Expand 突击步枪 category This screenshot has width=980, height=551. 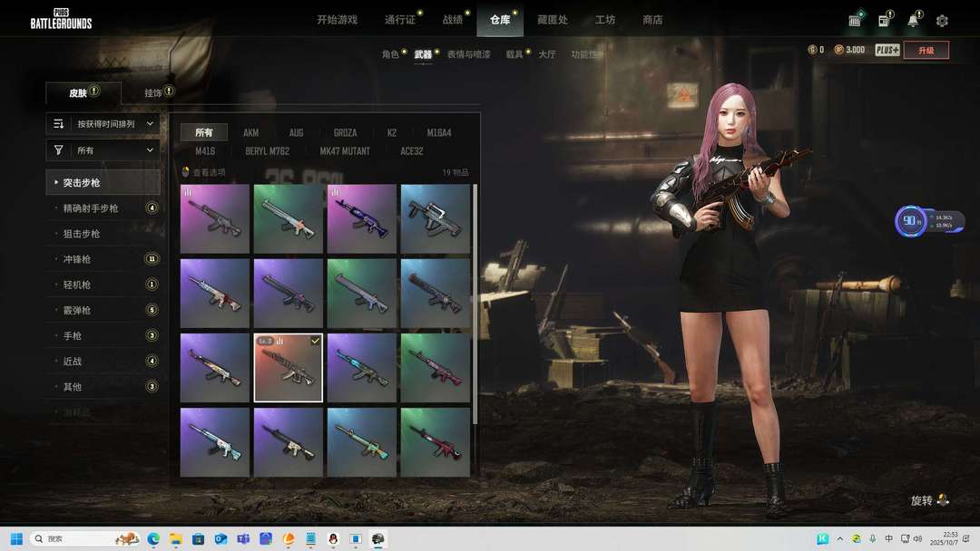tap(103, 182)
